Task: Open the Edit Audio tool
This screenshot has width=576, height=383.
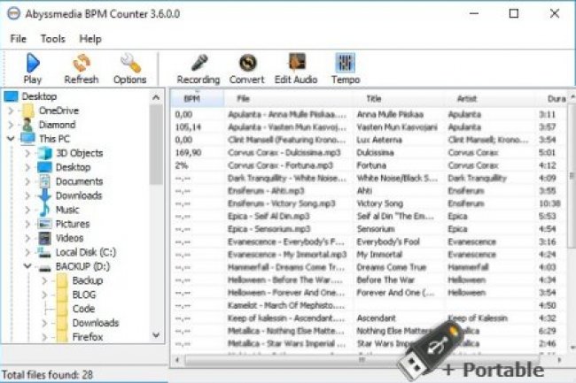Action: click(x=296, y=64)
